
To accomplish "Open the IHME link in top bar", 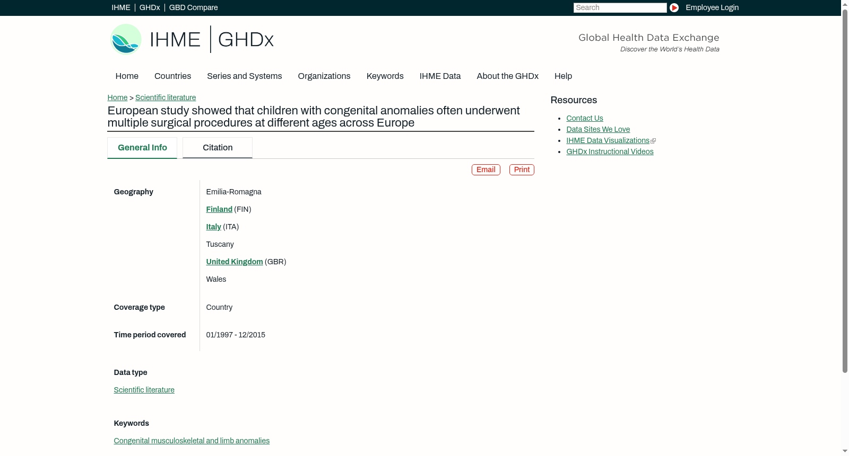I will 121,7.
